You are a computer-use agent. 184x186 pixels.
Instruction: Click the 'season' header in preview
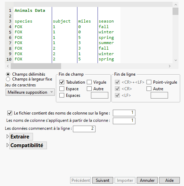[106, 21]
